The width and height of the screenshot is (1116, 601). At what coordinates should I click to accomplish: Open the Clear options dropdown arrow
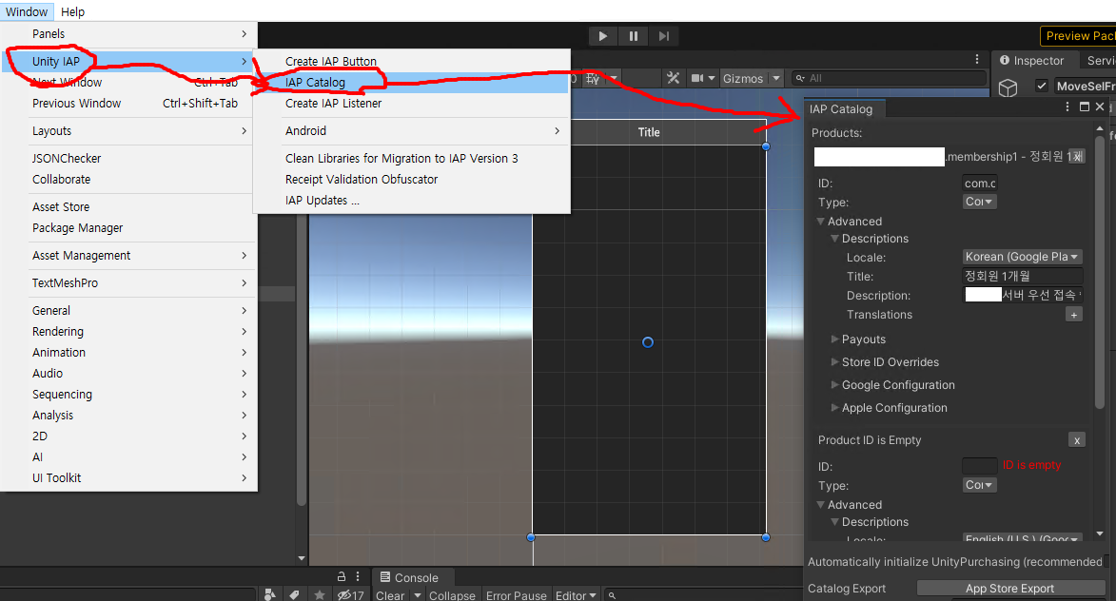[x=418, y=595]
